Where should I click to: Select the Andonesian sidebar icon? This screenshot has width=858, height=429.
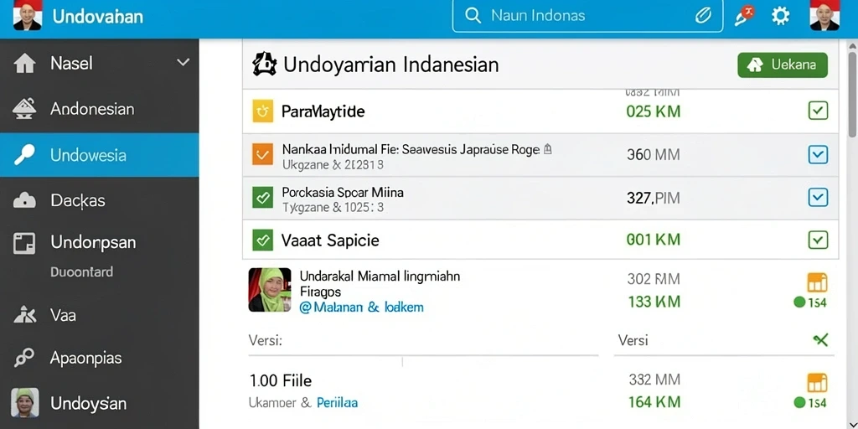24,109
